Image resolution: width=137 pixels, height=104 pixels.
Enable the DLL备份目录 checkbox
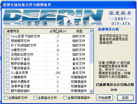[7, 73]
